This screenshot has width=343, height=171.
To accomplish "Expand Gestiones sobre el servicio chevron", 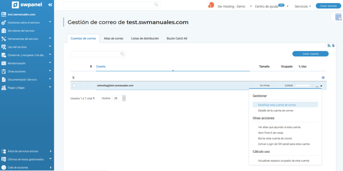I will click(x=50, y=22).
